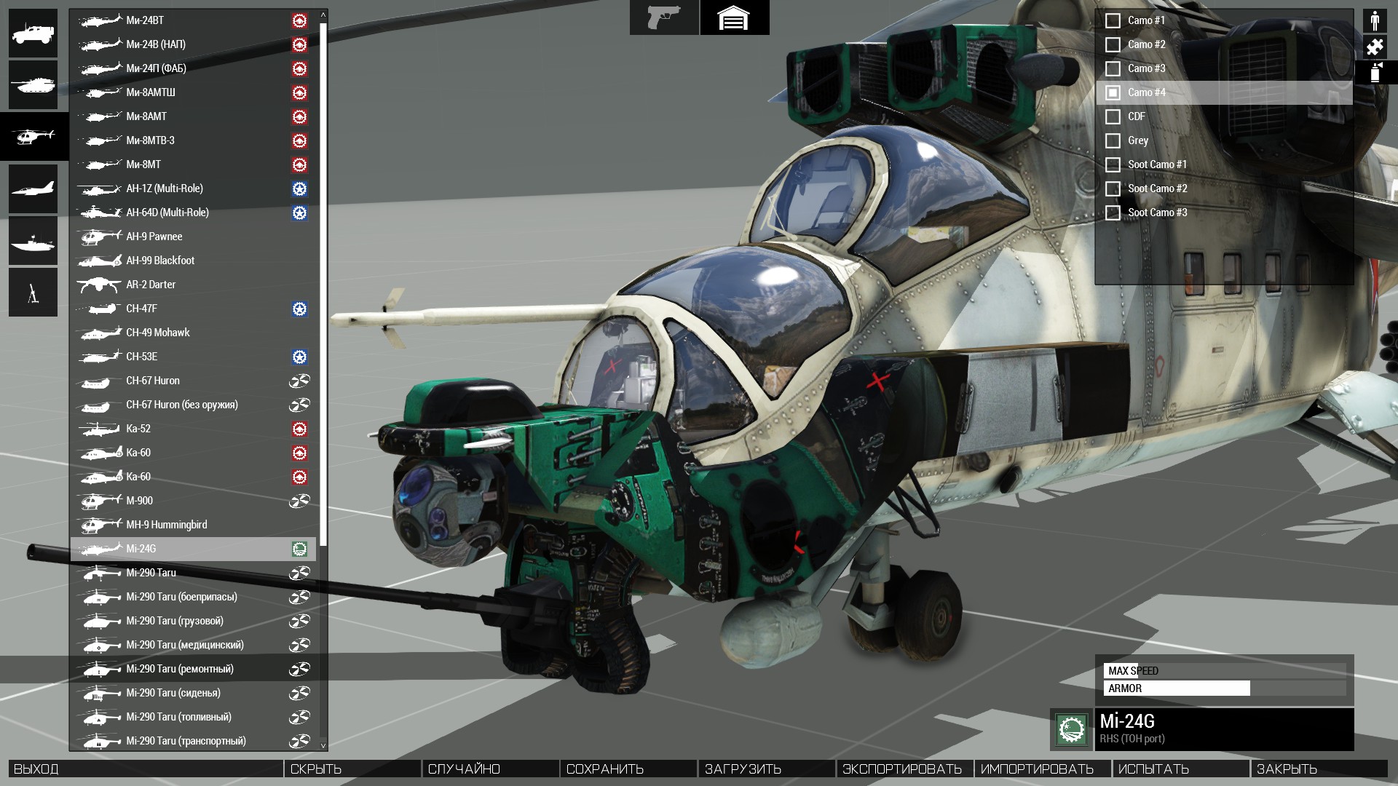The height and width of the screenshot is (786, 1398).
Task: Select the Grey texture checkbox
Action: pos(1113,140)
